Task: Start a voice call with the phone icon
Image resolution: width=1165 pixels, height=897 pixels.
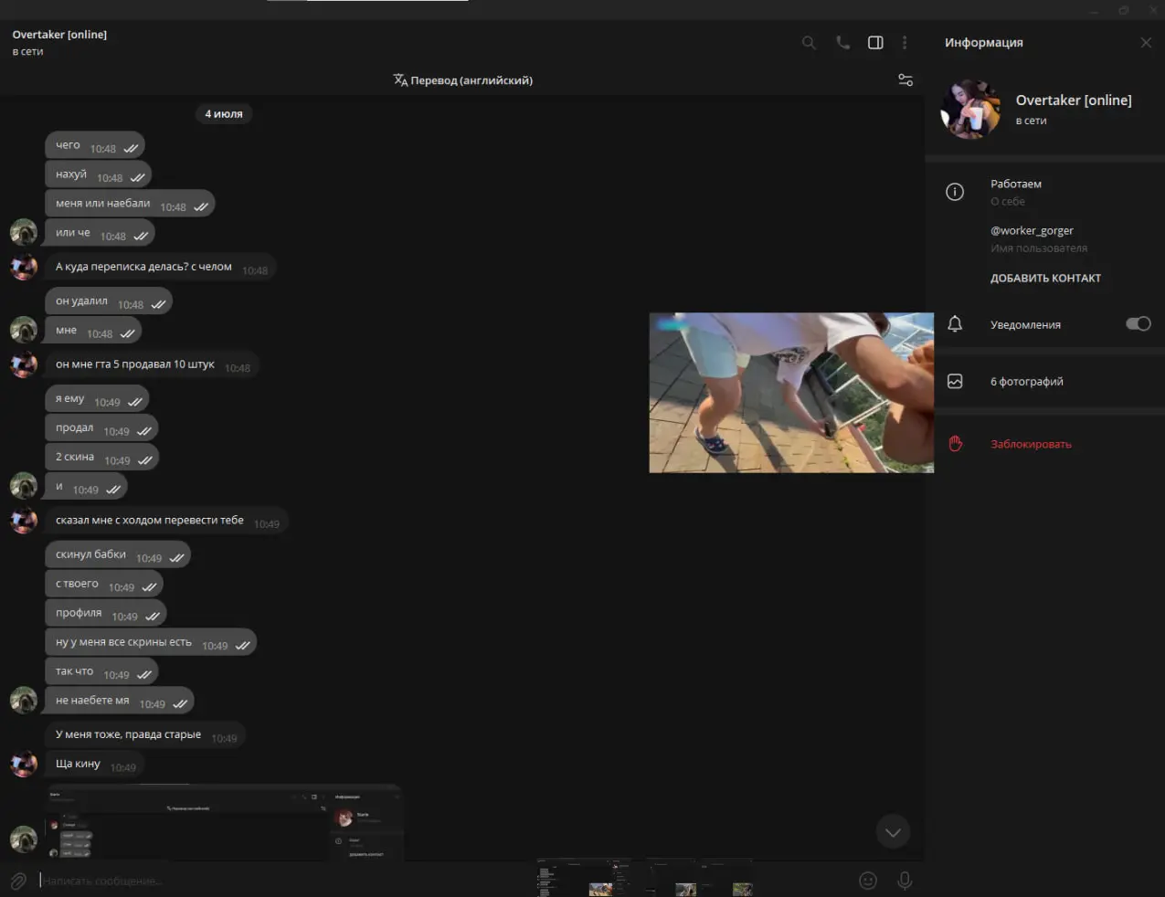Action: click(x=842, y=43)
